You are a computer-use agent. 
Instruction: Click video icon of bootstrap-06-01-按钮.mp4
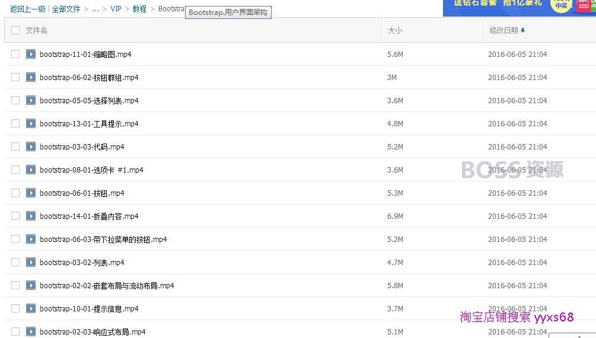[31, 193]
